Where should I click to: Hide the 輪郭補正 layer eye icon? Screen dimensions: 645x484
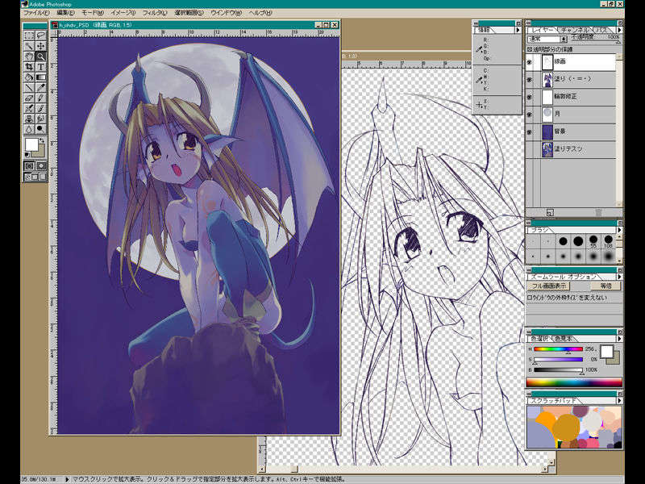[x=530, y=97]
